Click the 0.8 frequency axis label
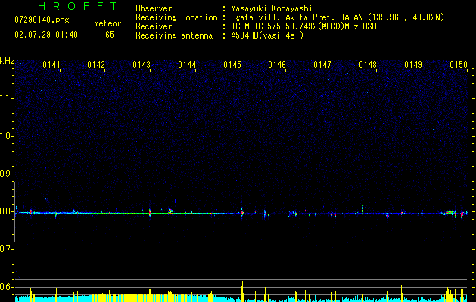This screenshot has height=302, width=476. tap(6, 211)
